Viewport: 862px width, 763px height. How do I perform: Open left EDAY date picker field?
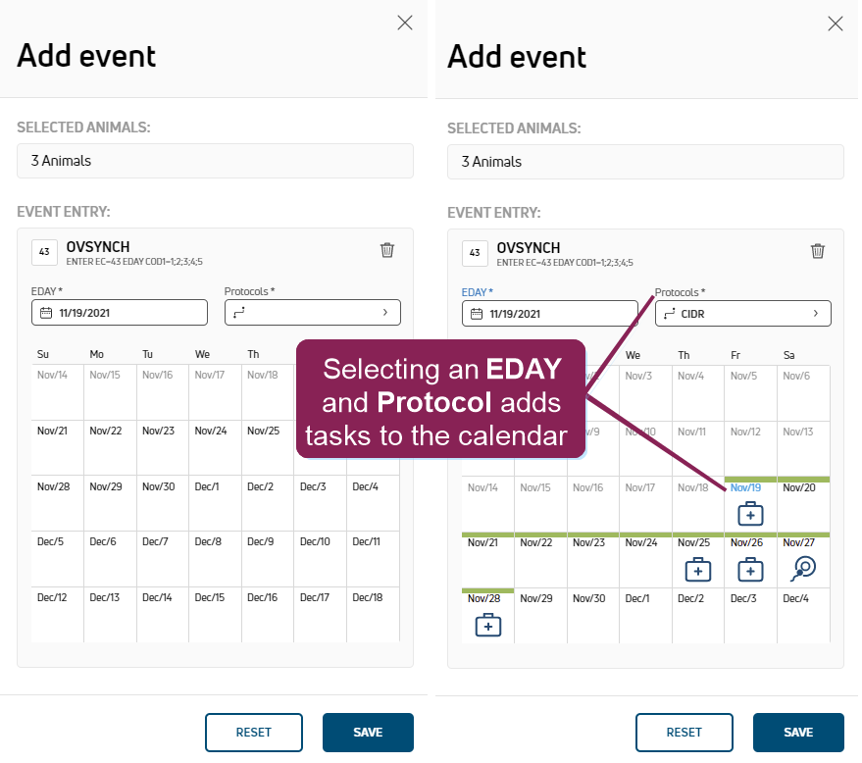pos(119,313)
